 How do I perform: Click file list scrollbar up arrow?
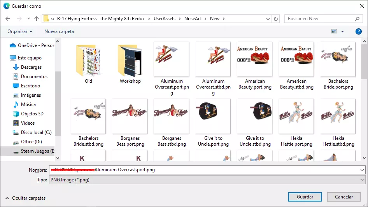pyautogui.click(x=364, y=41)
